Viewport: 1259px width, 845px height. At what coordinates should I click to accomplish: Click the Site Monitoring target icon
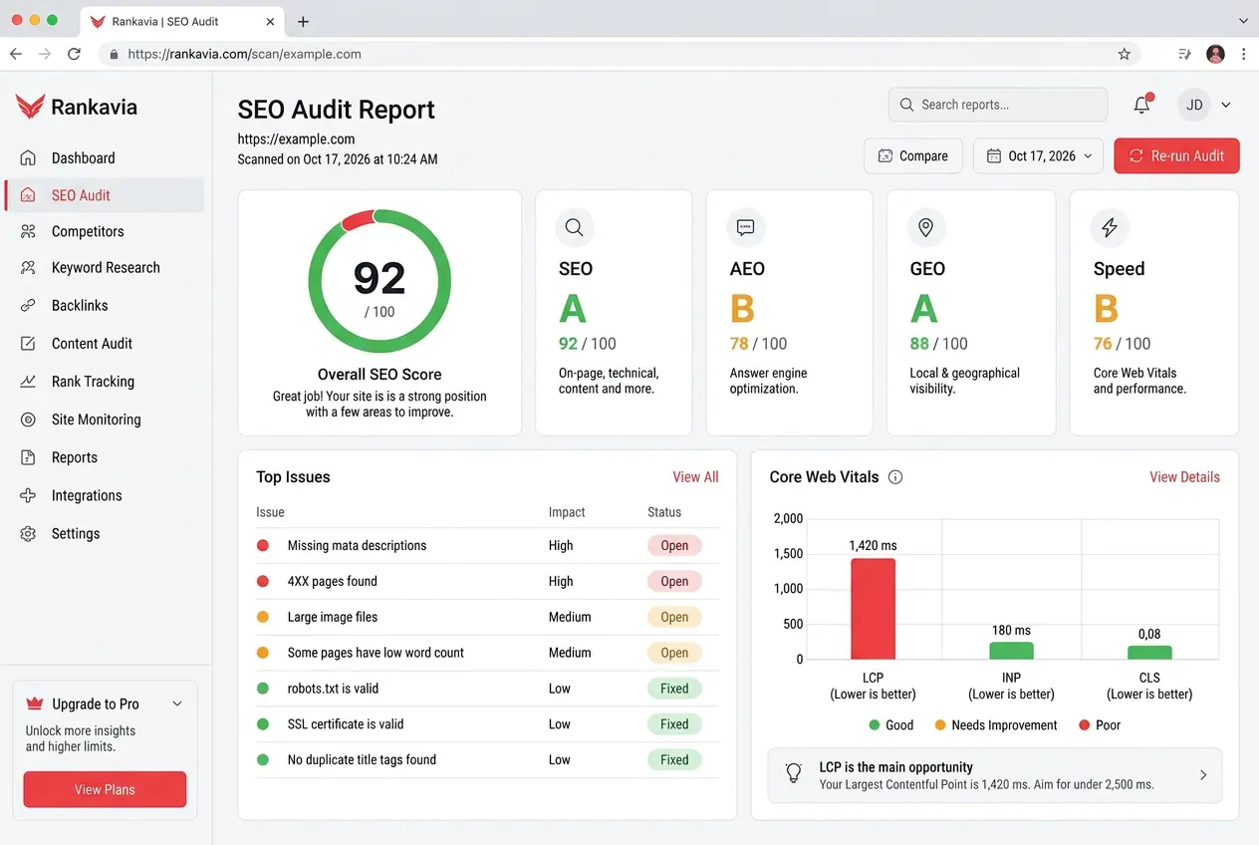pyautogui.click(x=29, y=420)
